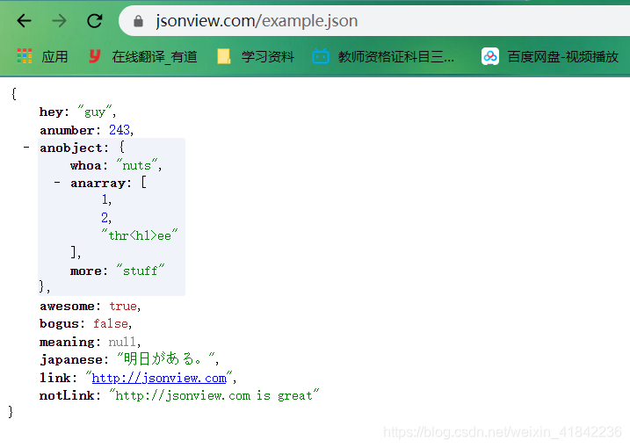Open the 百度网盘-视频播放 bookmark
This screenshot has width=630, height=448.
click(x=550, y=56)
